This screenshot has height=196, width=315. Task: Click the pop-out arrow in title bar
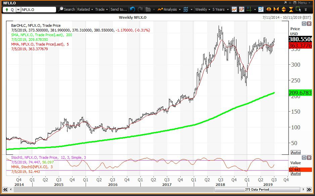[285, 3]
